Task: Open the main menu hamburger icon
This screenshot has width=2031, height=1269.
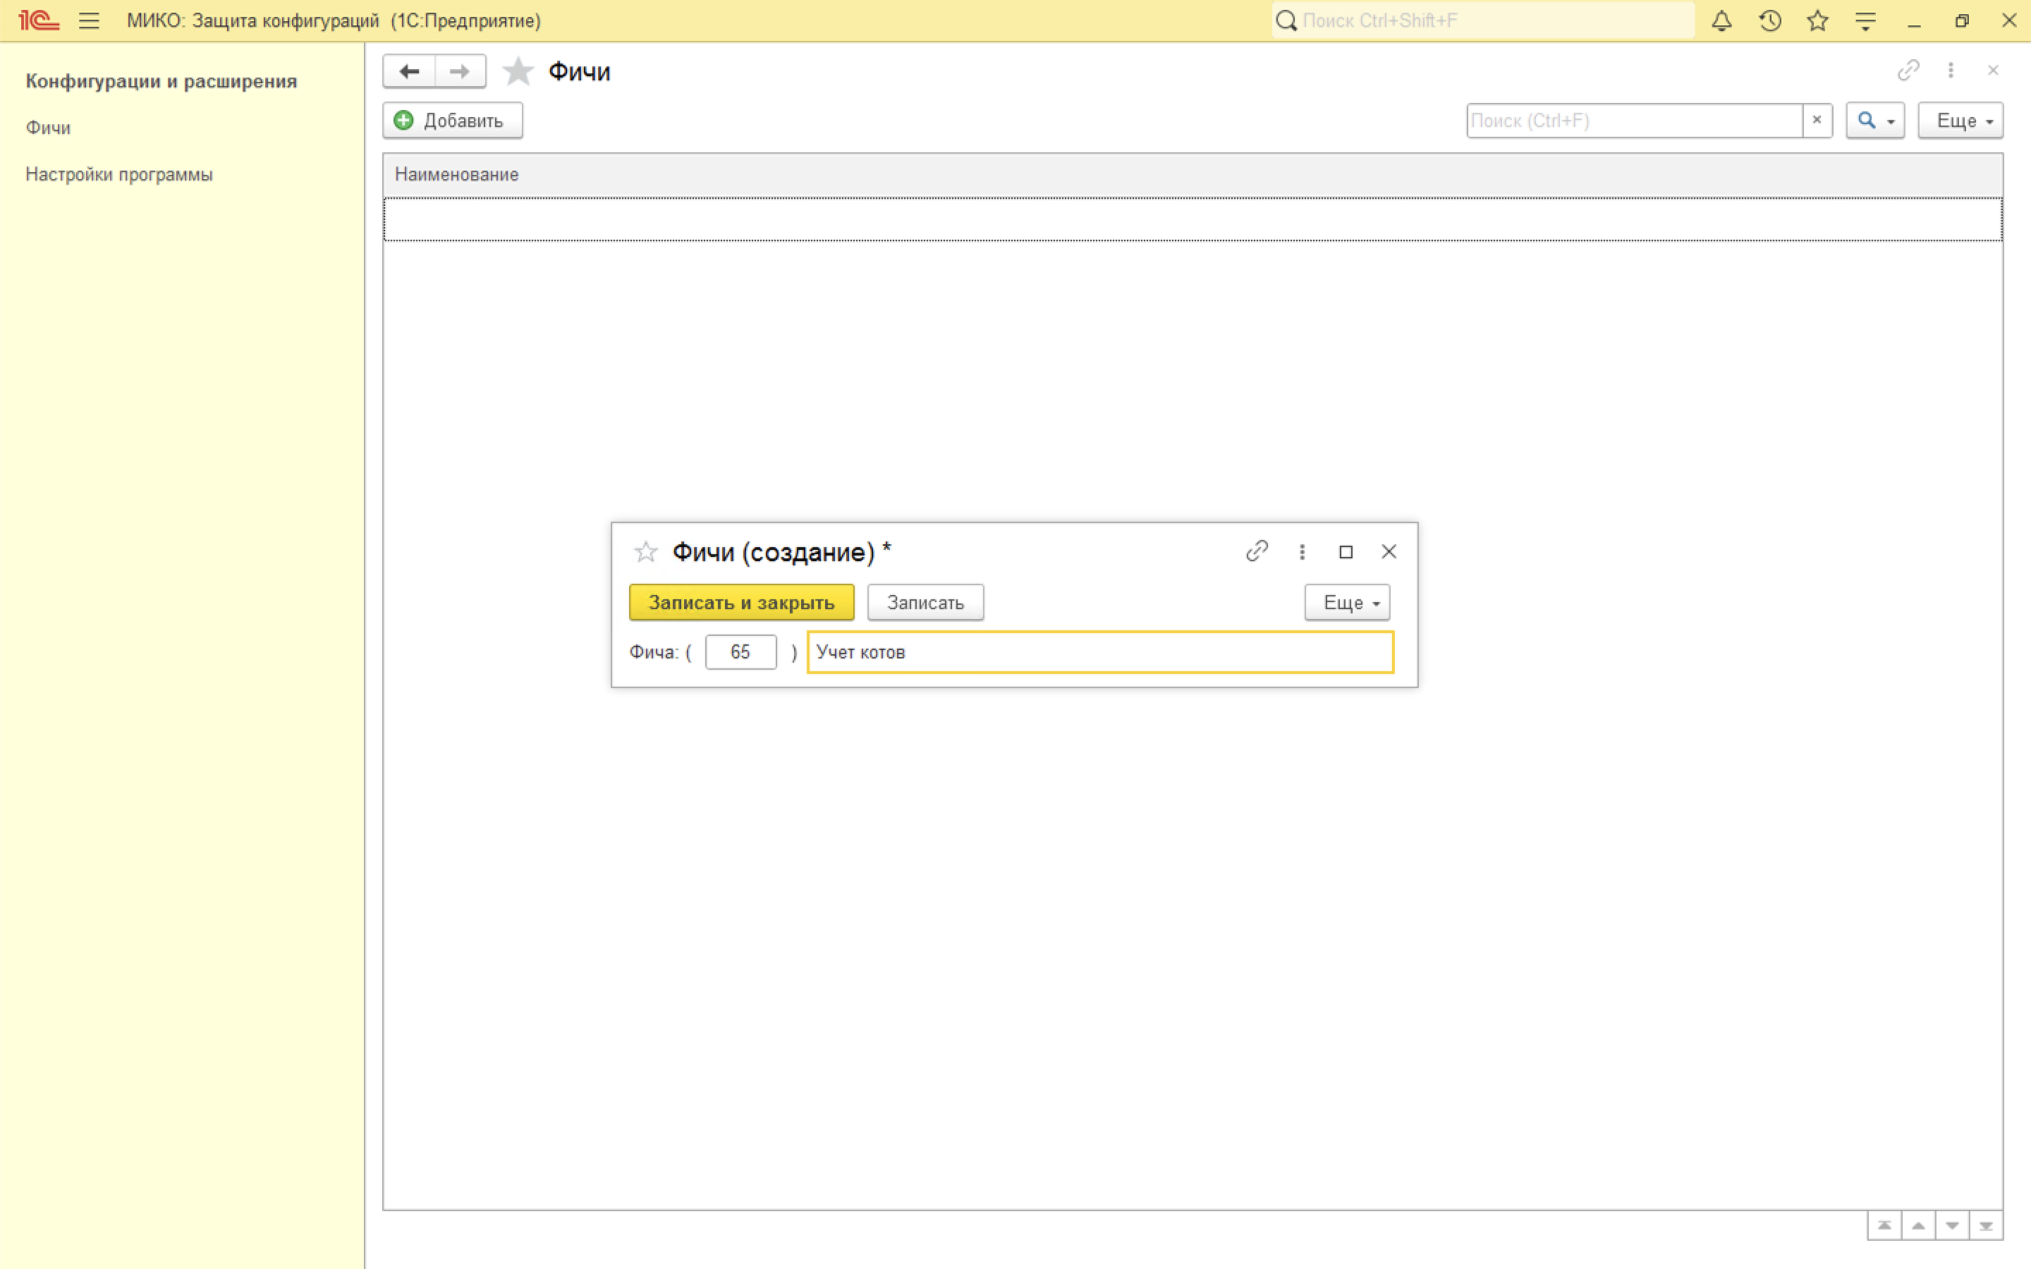Action: [89, 21]
